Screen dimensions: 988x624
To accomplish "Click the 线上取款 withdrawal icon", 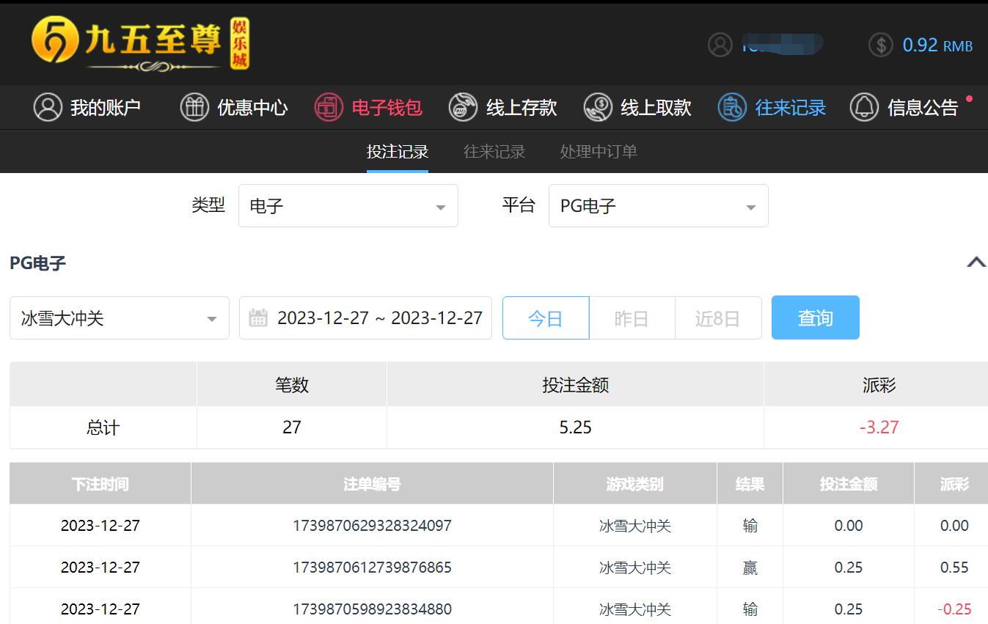I will click(598, 108).
